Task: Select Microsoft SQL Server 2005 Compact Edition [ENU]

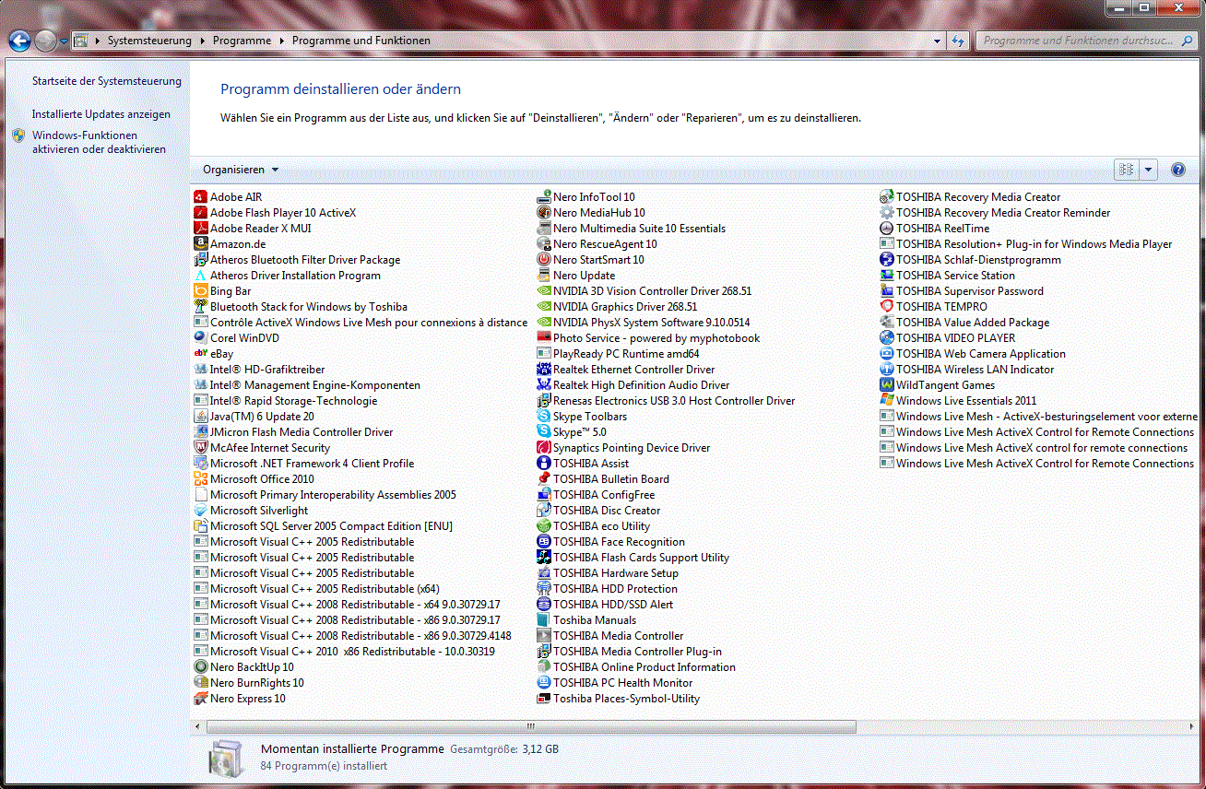Action: pyautogui.click(x=324, y=526)
